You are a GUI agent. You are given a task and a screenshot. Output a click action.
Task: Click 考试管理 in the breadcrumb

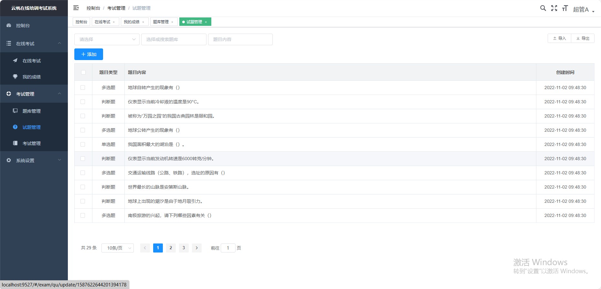pos(116,8)
